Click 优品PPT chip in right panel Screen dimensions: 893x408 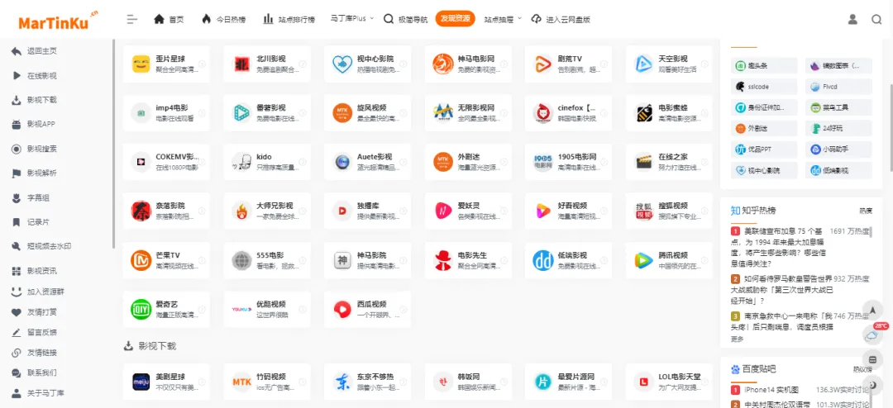(x=764, y=149)
